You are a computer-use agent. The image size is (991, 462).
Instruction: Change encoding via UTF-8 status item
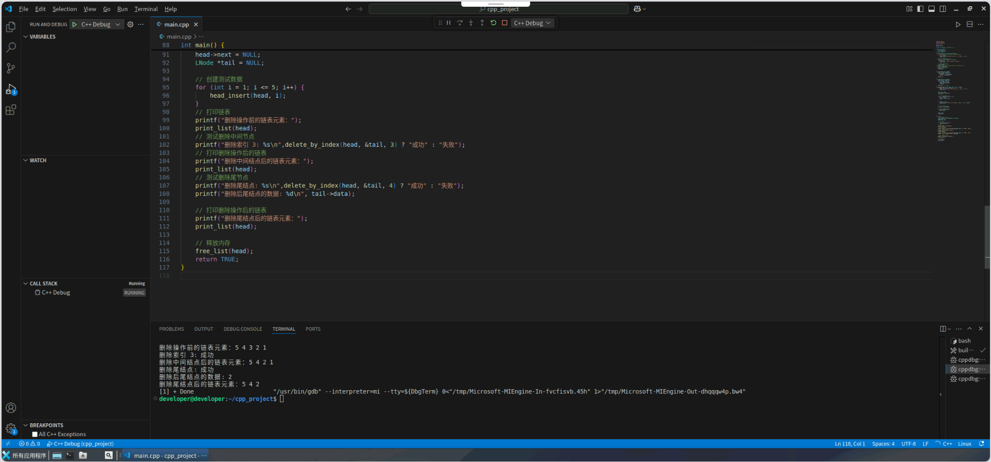[908, 444]
